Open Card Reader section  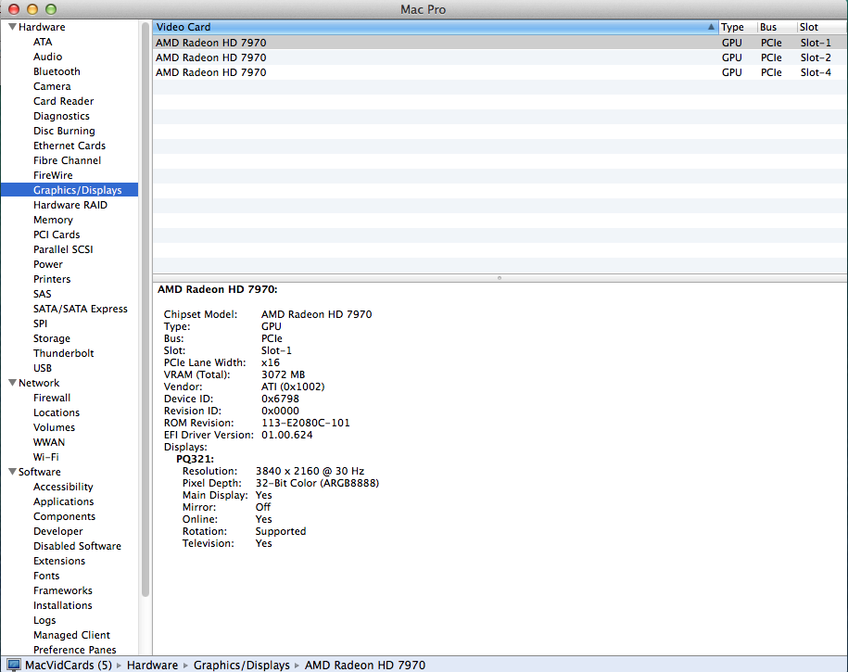click(x=63, y=101)
